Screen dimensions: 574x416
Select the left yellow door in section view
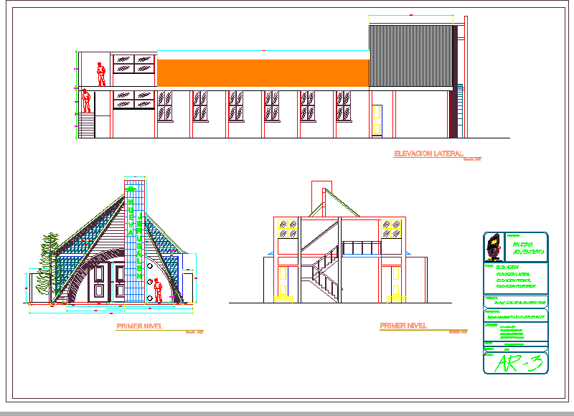click(x=283, y=281)
